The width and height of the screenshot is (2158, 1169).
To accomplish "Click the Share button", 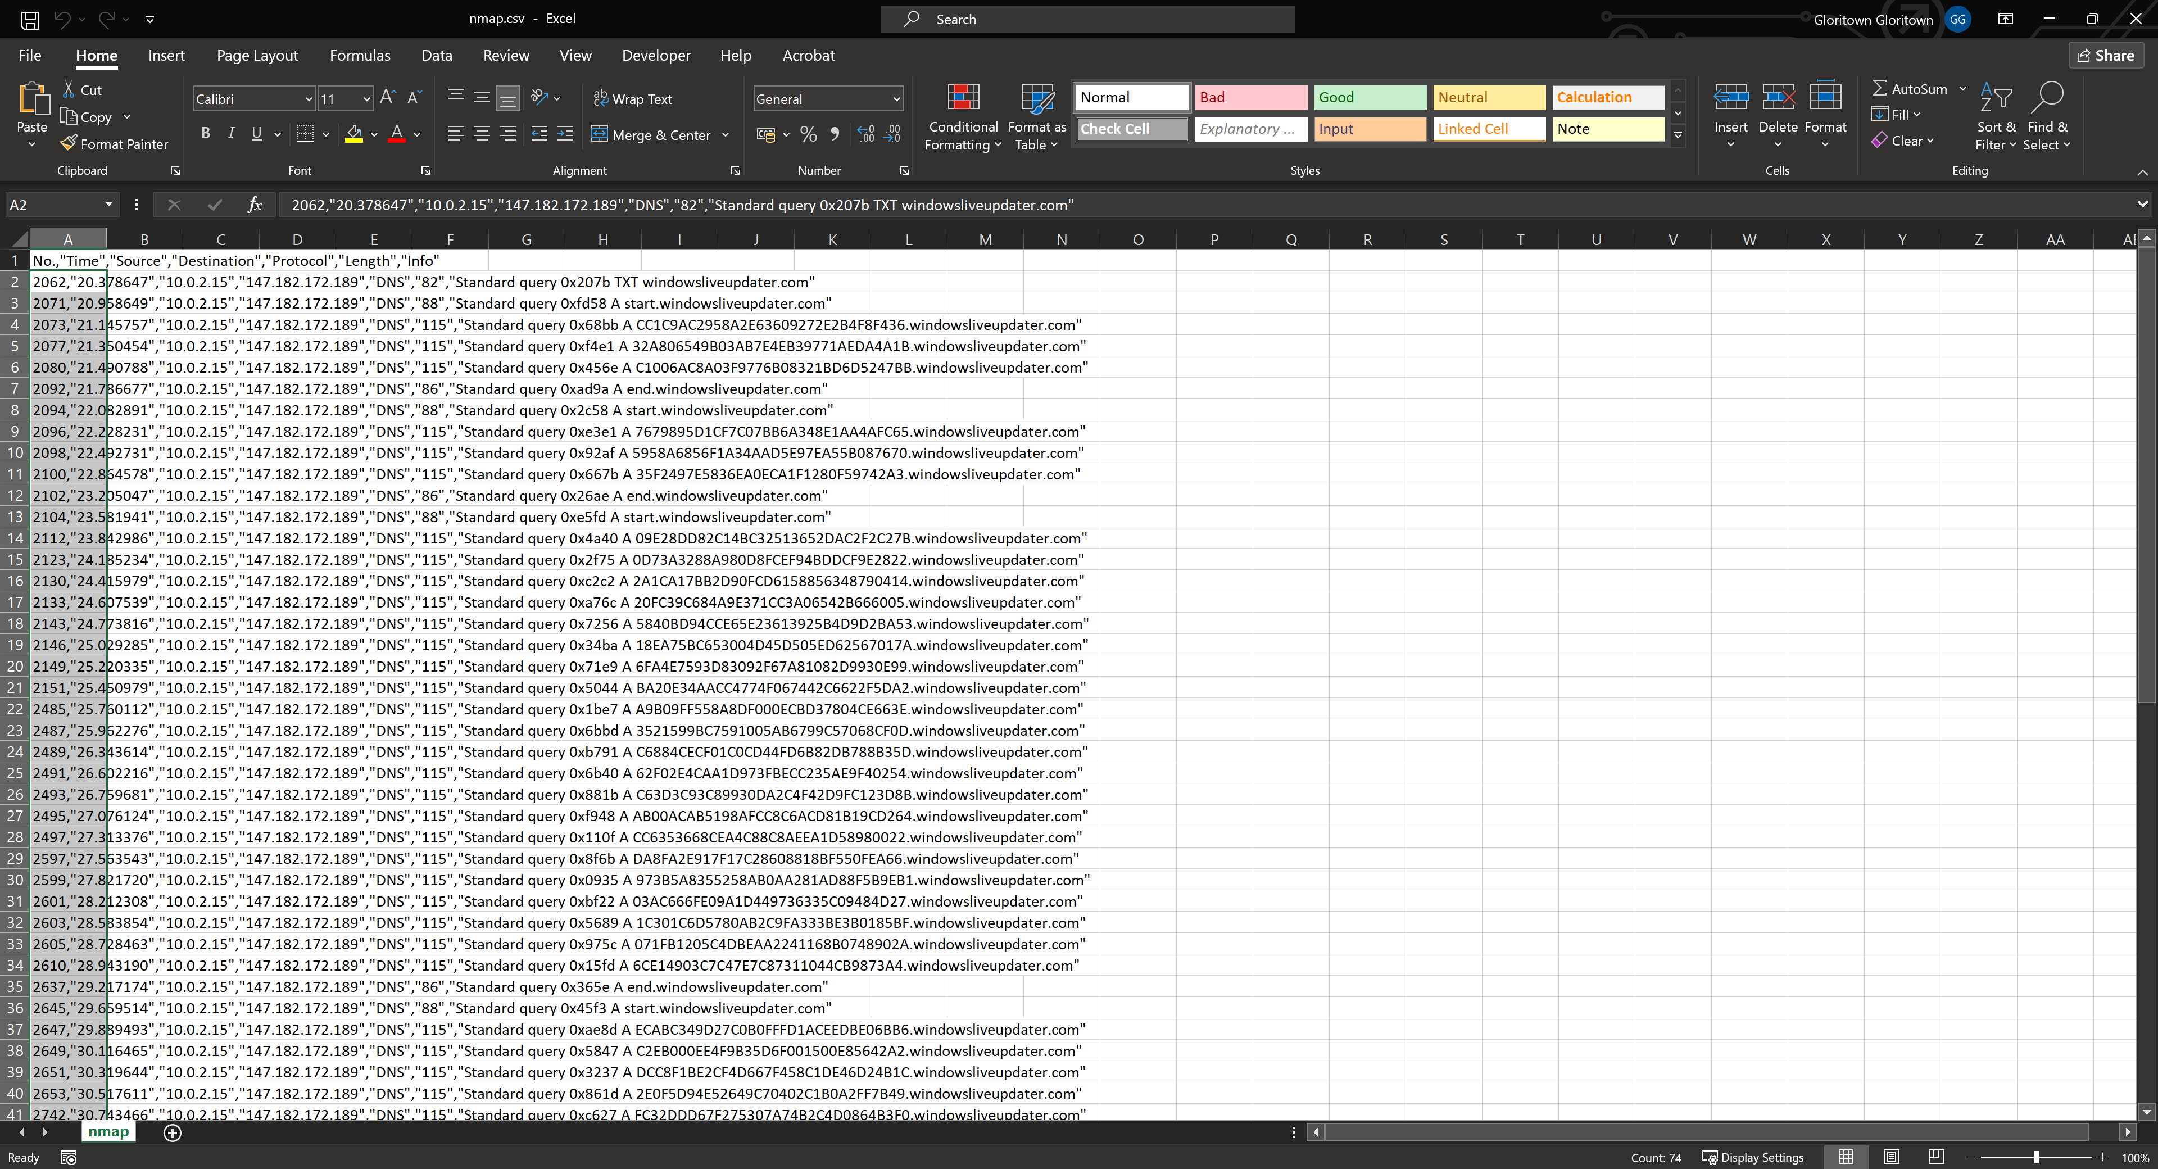I will (x=2106, y=55).
